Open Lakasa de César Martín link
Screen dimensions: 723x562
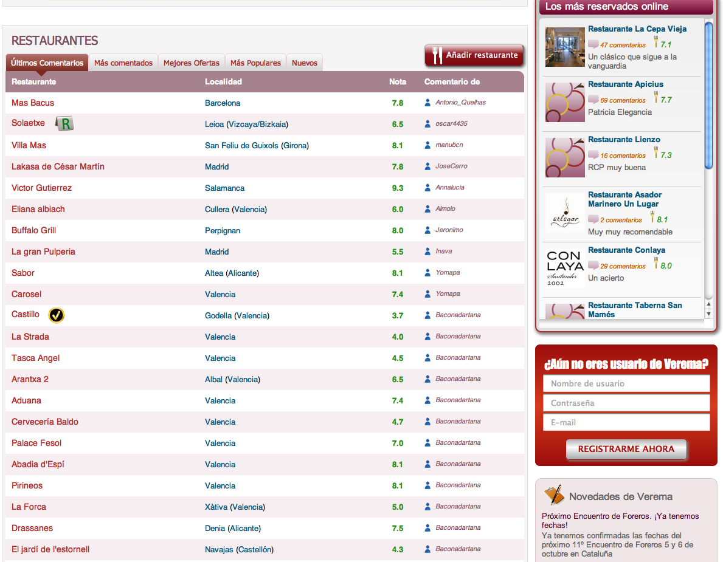click(x=58, y=166)
